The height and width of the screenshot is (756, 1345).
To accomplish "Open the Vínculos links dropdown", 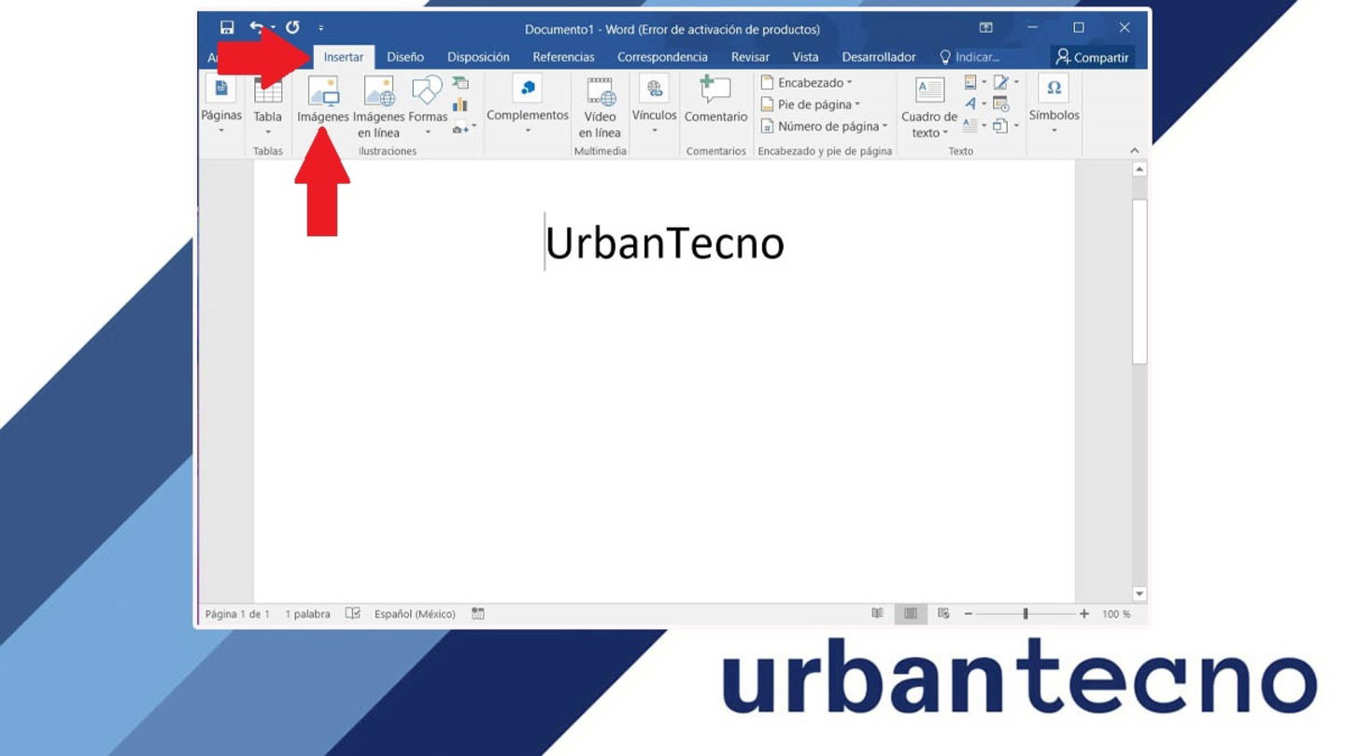I will point(654,105).
